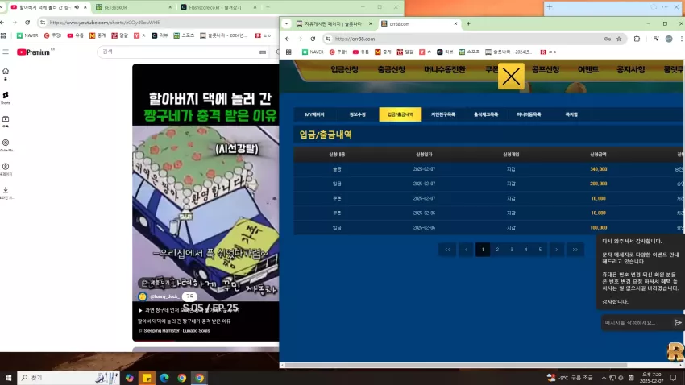Viewport: 685px width, 385px height.
Task: Open tab search dropdown in YouTube window
Action: pos(2,7)
